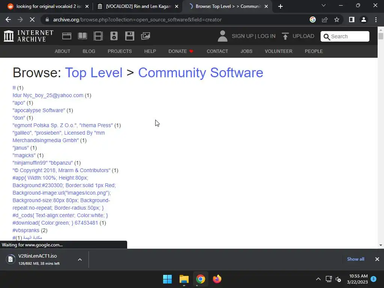
Task: Open creator link "ninjamuffin99" "bbpanzu"
Action: coord(43,163)
